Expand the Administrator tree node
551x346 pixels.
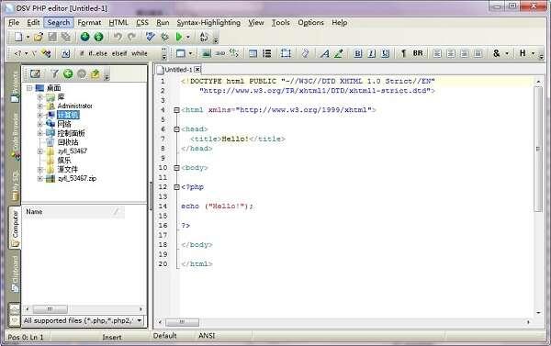click(x=39, y=106)
